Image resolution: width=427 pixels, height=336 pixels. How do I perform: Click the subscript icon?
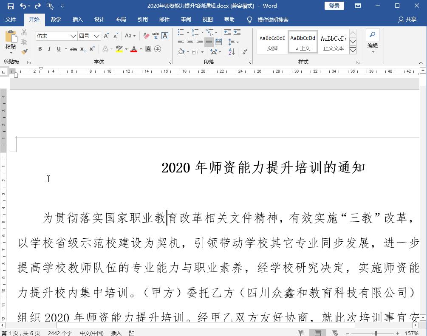[x=83, y=49]
